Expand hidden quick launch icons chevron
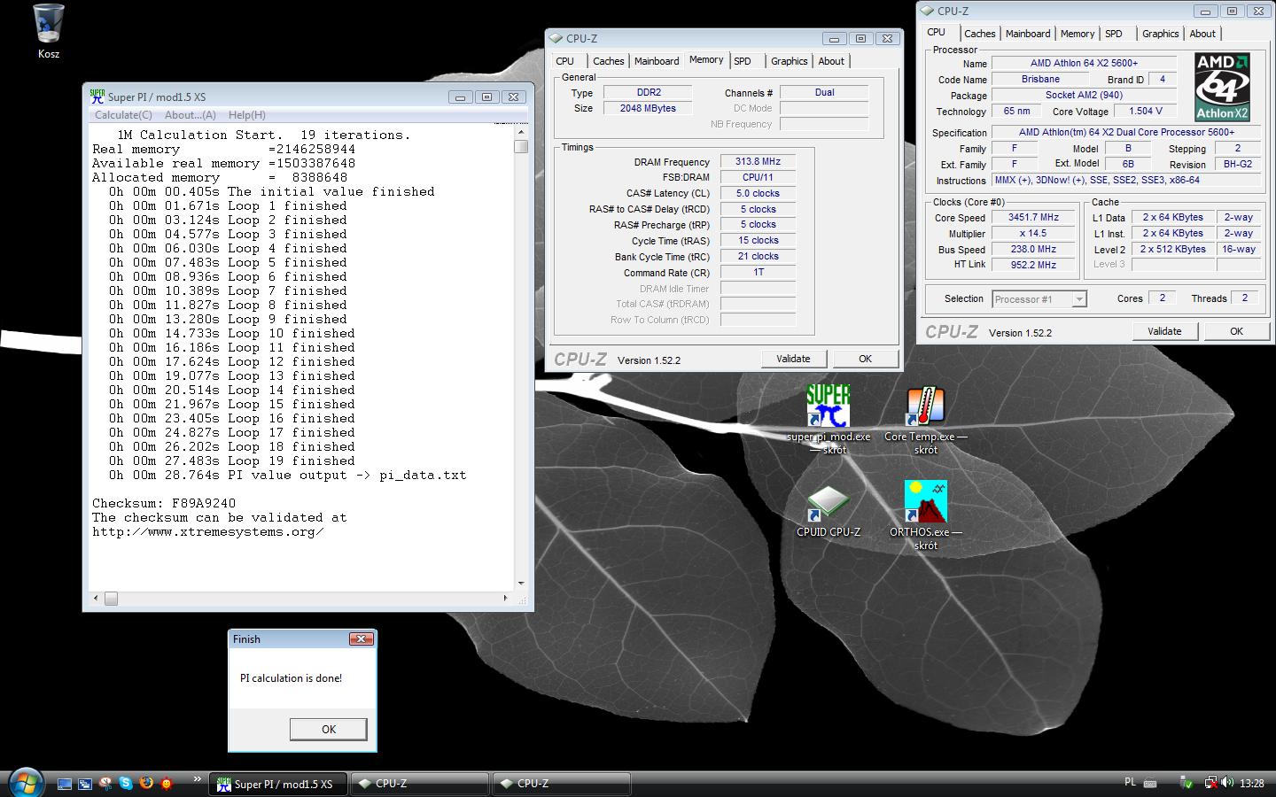Screen dimensions: 1276x797 (x=197, y=779)
